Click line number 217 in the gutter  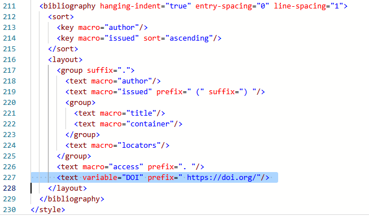tap(10, 71)
